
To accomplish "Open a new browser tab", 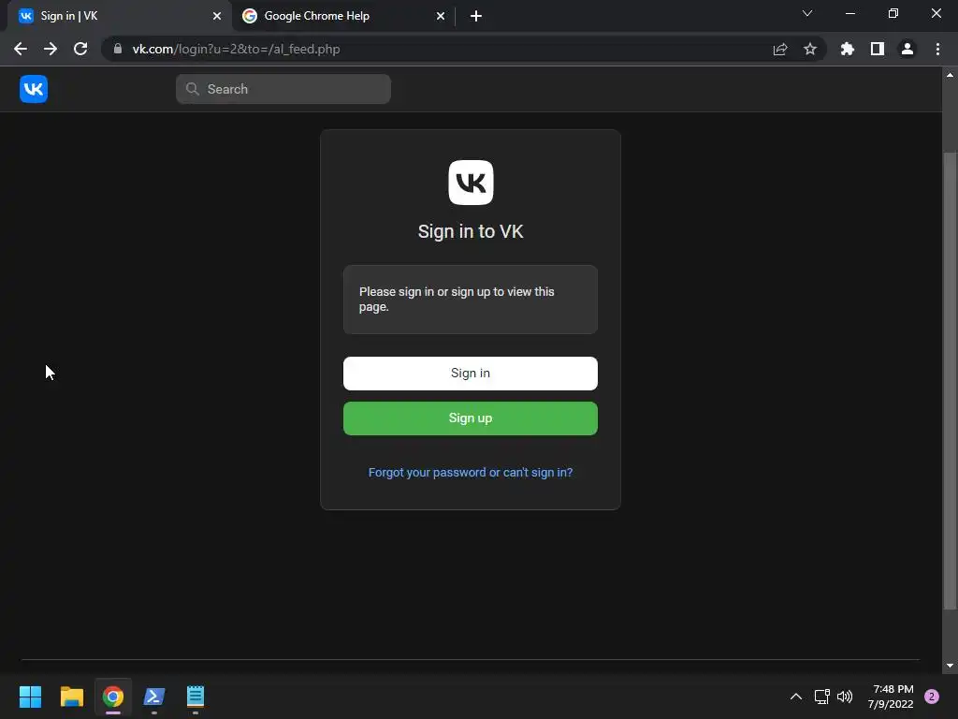I will 476,16.
